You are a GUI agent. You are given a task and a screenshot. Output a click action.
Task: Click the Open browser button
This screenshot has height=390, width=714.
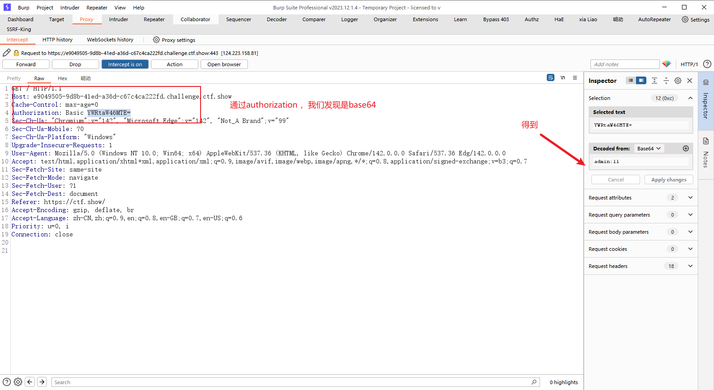coord(224,64)
